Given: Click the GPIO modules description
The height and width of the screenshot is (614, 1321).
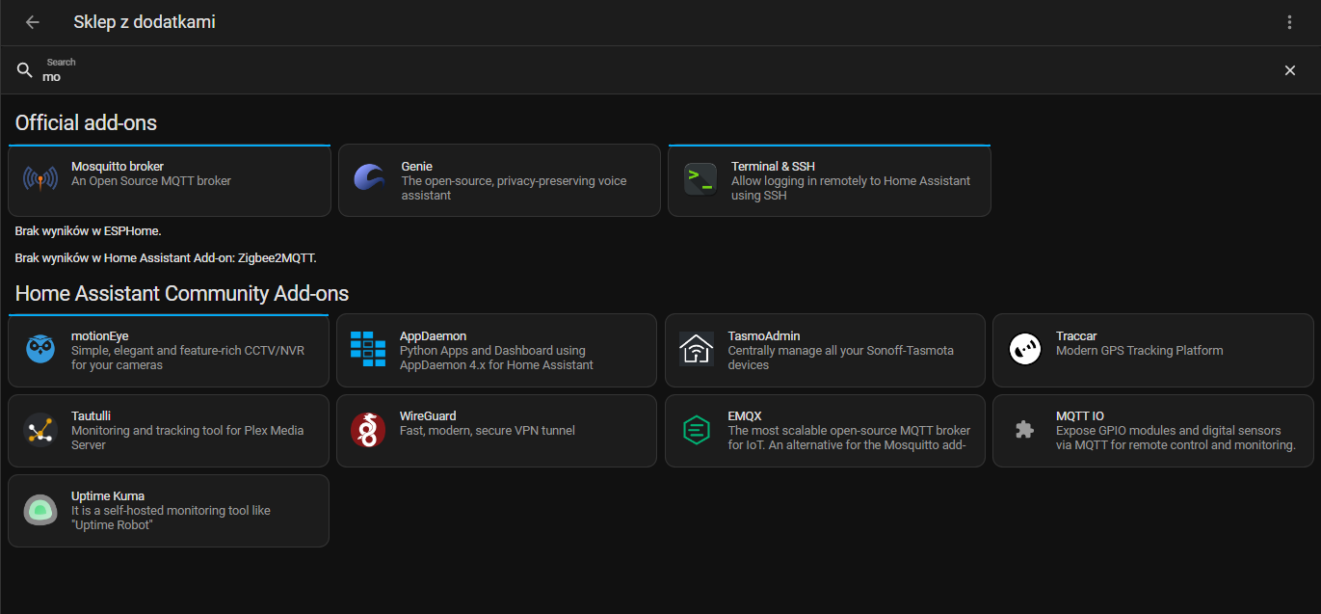Looking at the screenshot, I should (1176, 438).
